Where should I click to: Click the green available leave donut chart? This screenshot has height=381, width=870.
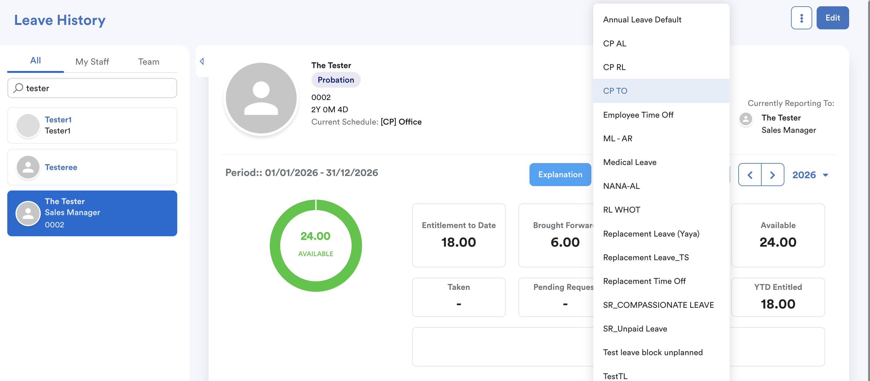pyautogui.click(x=316, y=245)
